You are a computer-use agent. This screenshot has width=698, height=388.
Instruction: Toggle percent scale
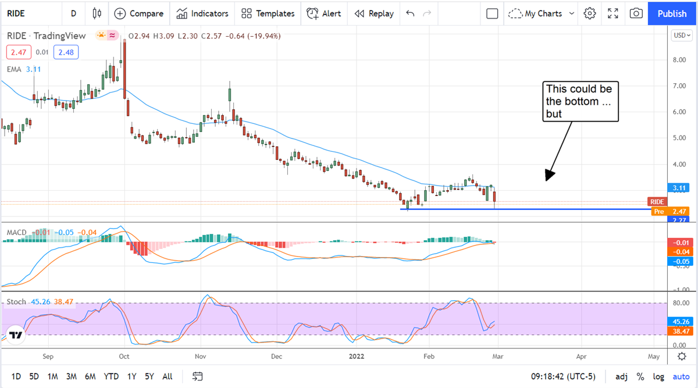pyautogui.click(x=640, y=376)
